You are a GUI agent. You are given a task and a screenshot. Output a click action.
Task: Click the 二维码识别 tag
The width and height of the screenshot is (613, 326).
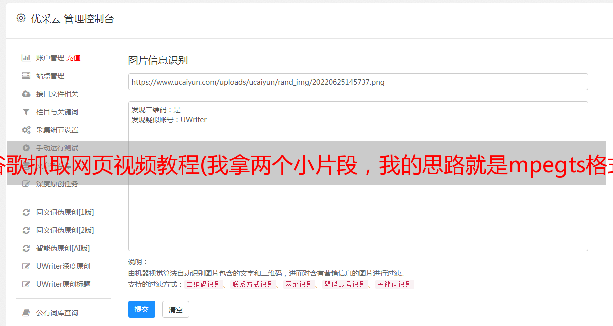tap(203, 284)
